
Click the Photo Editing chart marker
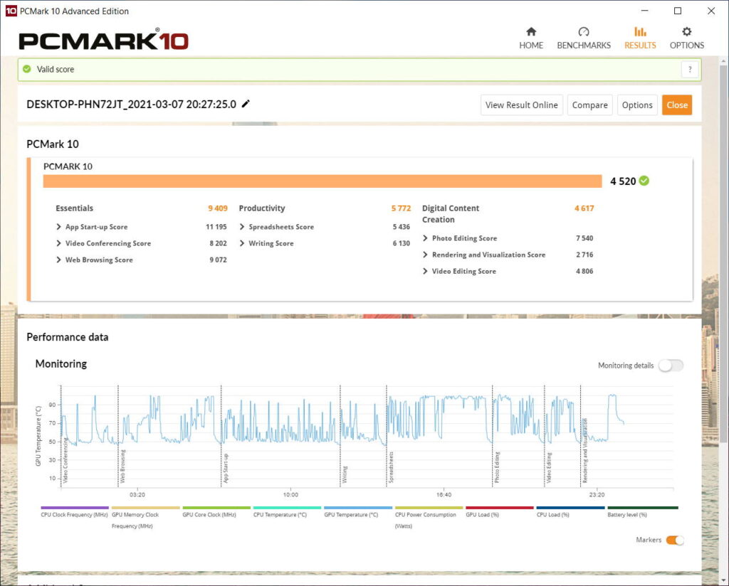click(497, 467)
